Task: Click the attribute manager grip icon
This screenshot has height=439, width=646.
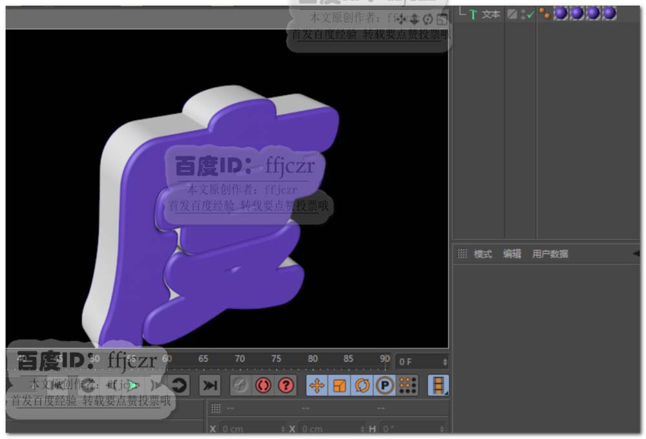Action: pos(462,254)
